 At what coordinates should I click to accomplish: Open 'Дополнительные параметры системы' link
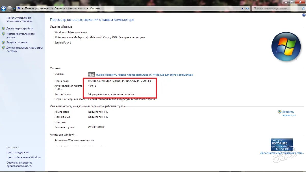coord(24,49)
